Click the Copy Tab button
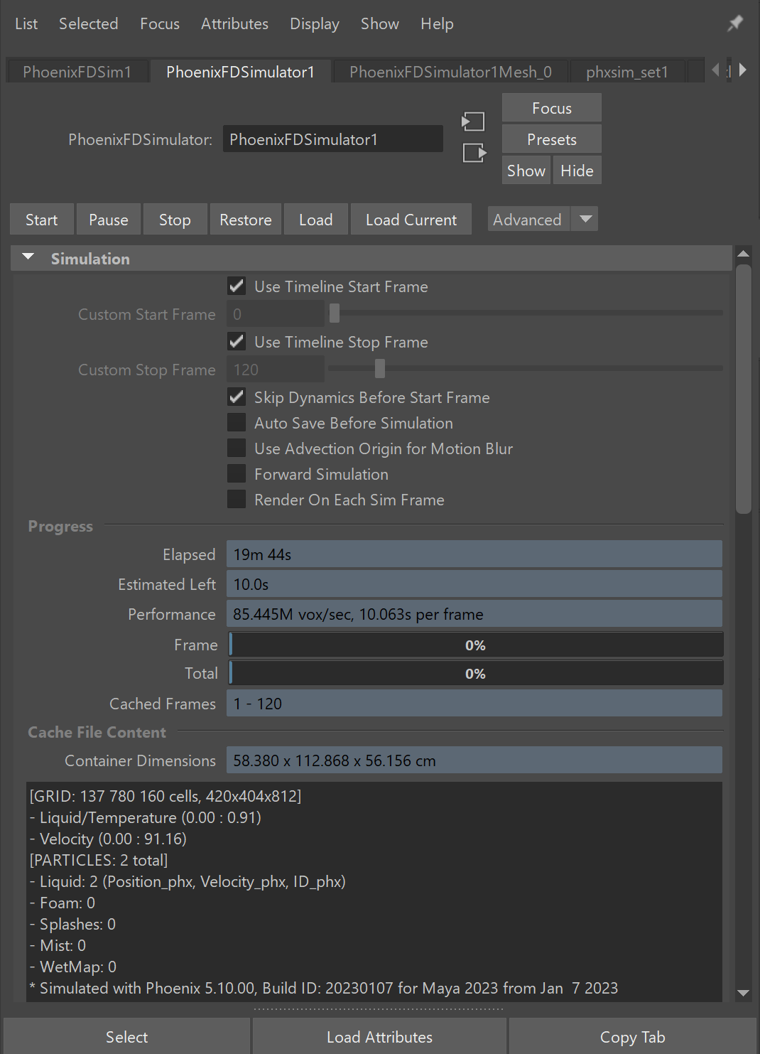Viewport: 760px width, 1054px height. 633,1037
